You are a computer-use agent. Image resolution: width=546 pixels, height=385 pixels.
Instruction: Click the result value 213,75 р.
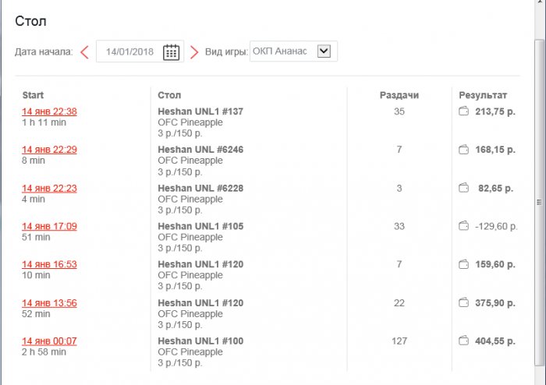coord(495,111)
